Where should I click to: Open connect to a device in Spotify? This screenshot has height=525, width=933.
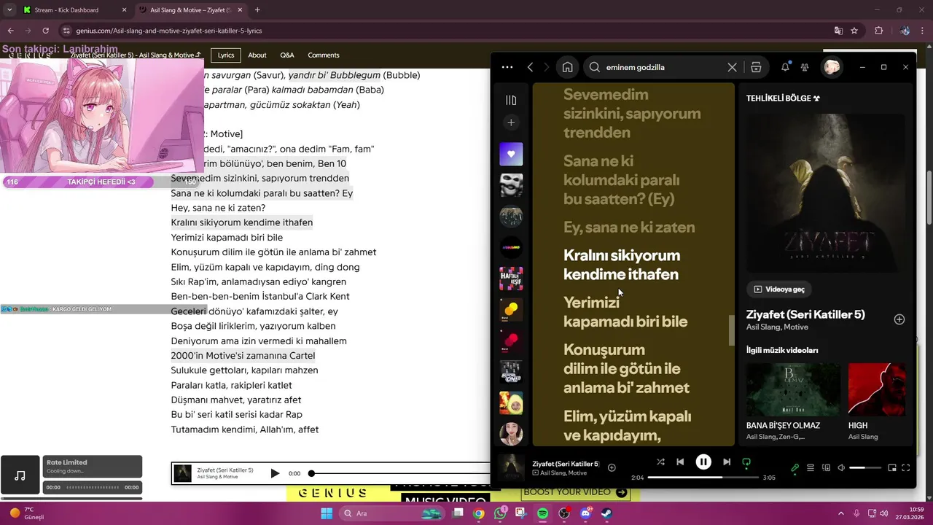point(826,468)
